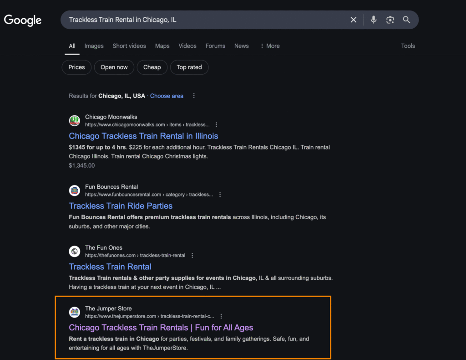Start voice search with the microphone icon
This screenshot has width=466, height=360.
pyautogui.click(x=374, y=20)
